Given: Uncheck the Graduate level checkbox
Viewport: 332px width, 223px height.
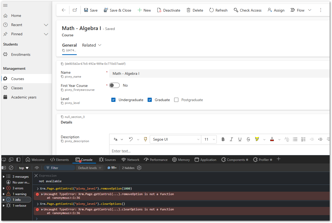Looking at the screenshot, I should (150, 100).
